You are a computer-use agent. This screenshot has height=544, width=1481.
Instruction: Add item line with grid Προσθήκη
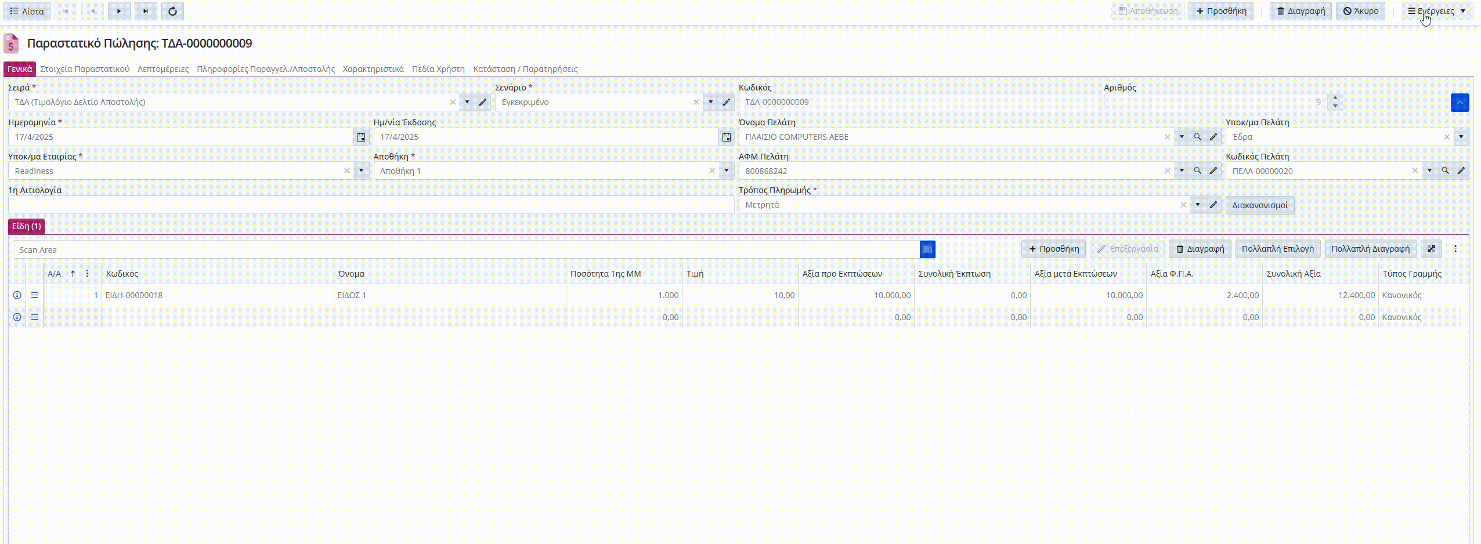1053,249
